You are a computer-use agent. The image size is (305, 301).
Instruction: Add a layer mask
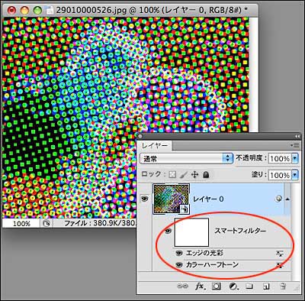pyautogui.click(x=216, y=286)
